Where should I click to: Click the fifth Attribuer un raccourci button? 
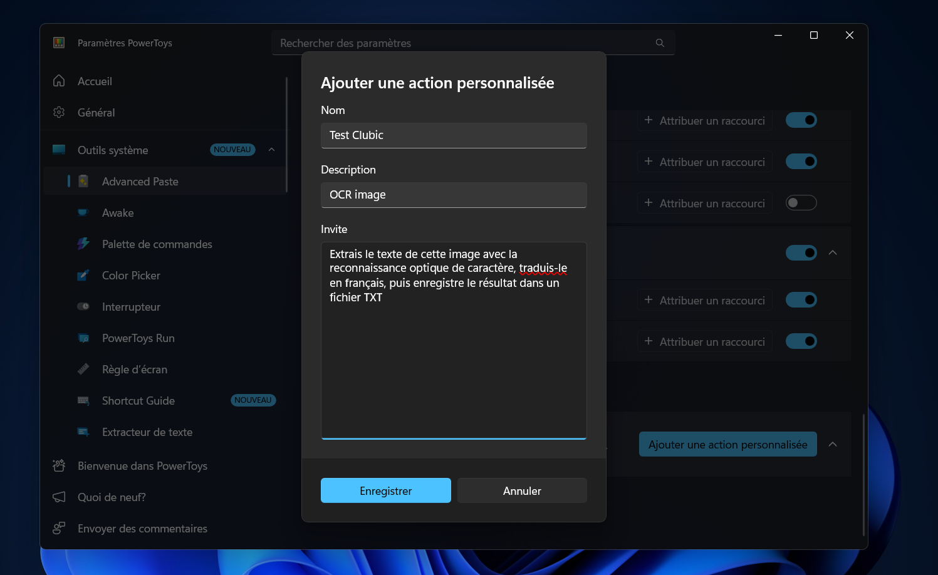[x=705, y=341]
